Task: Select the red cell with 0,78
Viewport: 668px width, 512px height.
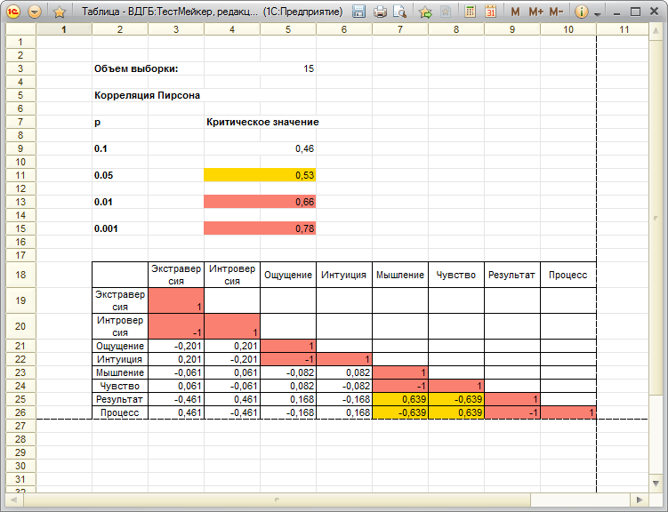Action: click(260, 228)
